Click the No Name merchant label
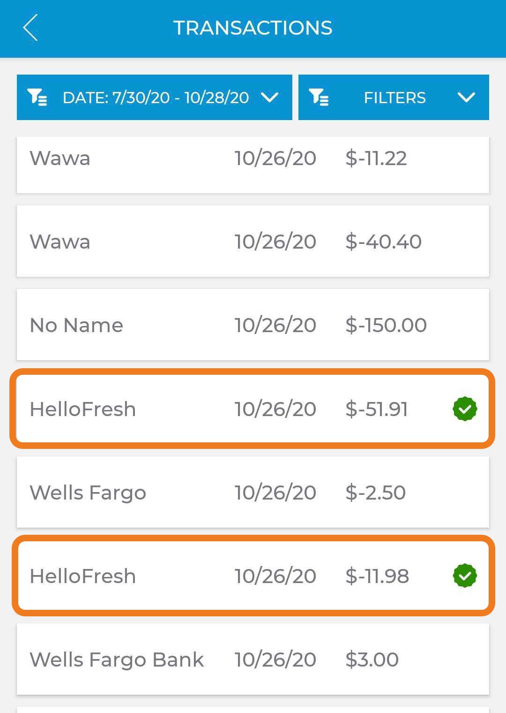The image size is (506, 713). coord(76,325)
